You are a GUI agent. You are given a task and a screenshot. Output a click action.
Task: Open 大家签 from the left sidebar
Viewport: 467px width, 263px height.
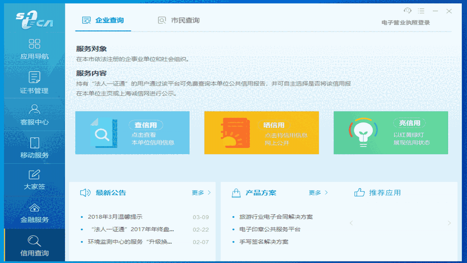coord(34,179)
